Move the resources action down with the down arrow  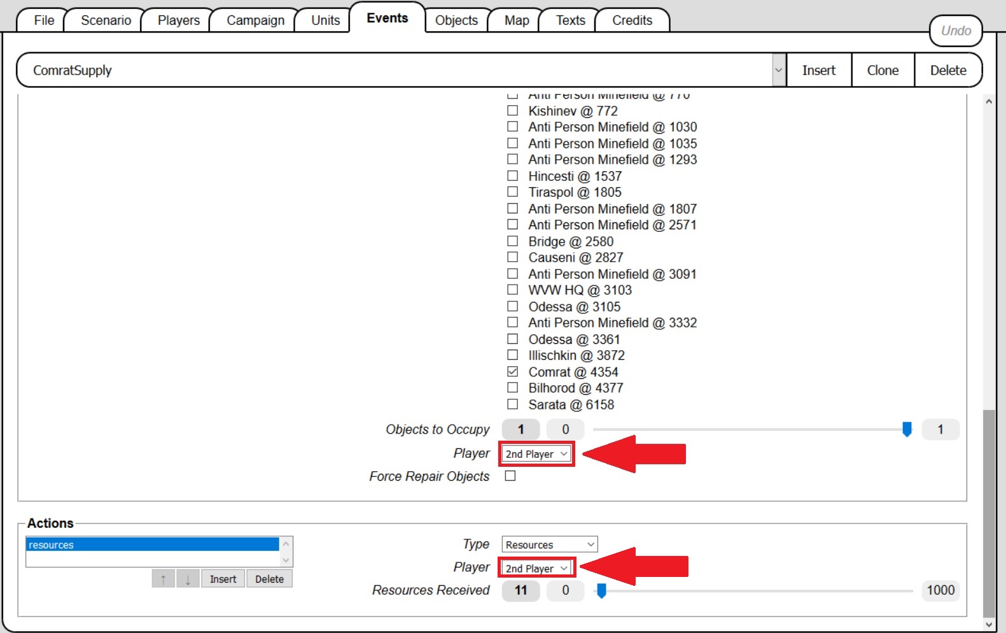(188, 579)
